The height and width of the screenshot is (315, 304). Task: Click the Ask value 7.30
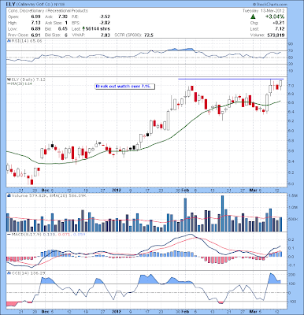[63, 17]
